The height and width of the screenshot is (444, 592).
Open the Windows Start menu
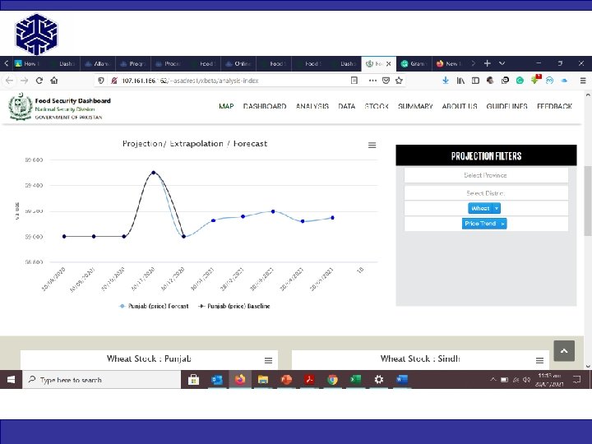[x=11, y=379]
